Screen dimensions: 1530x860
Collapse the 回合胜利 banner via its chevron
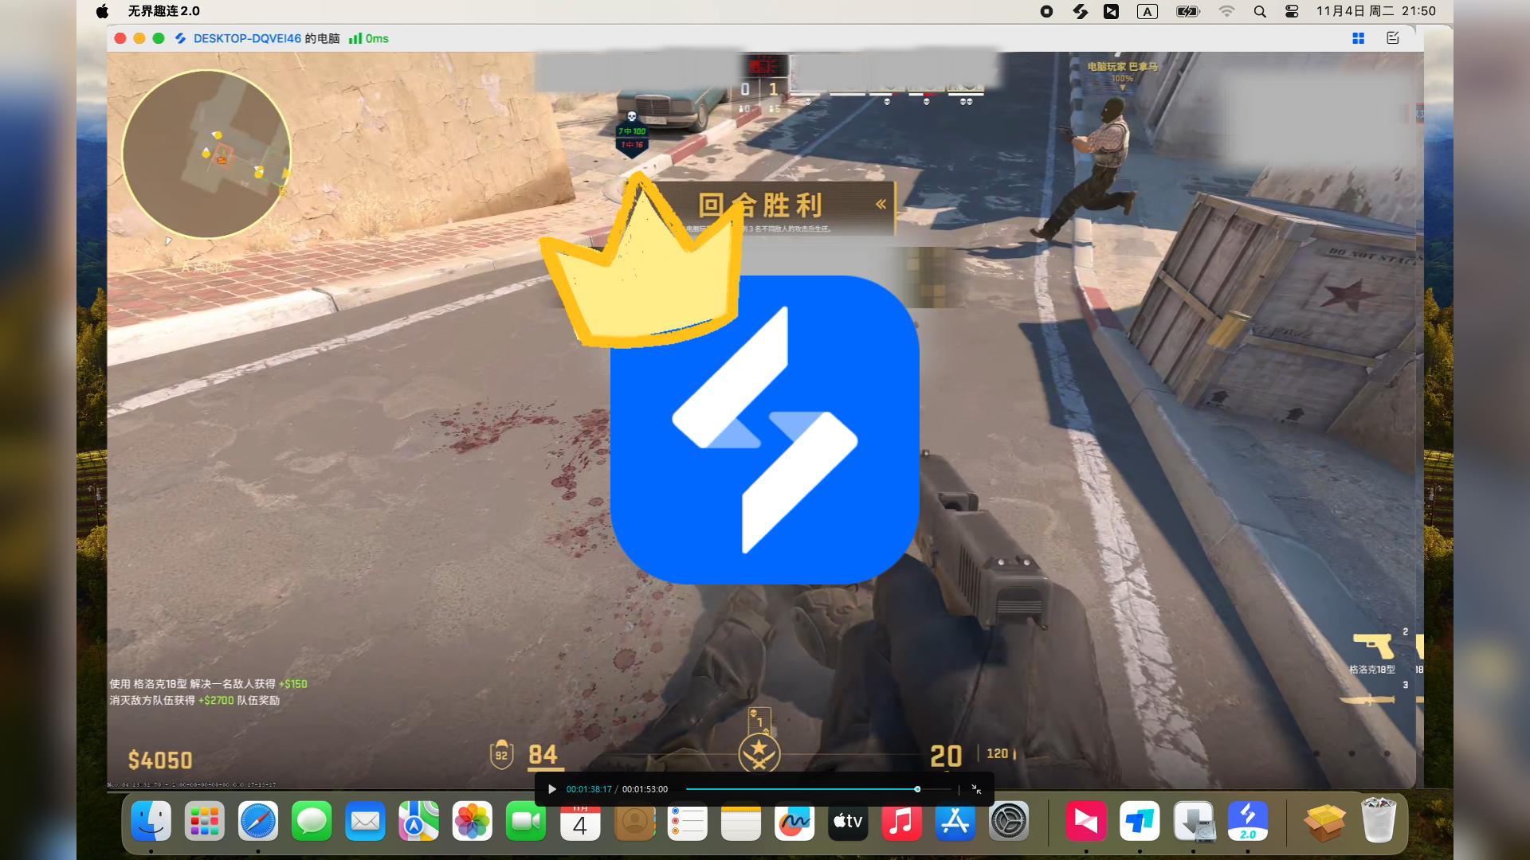(880, 202)
